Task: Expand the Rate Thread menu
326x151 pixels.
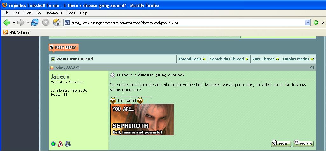Action: click(x=266, y=59)
